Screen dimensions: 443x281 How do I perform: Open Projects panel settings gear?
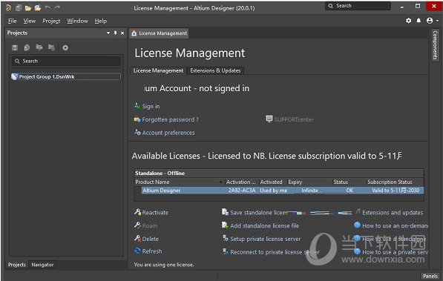(x=65, y=47)
